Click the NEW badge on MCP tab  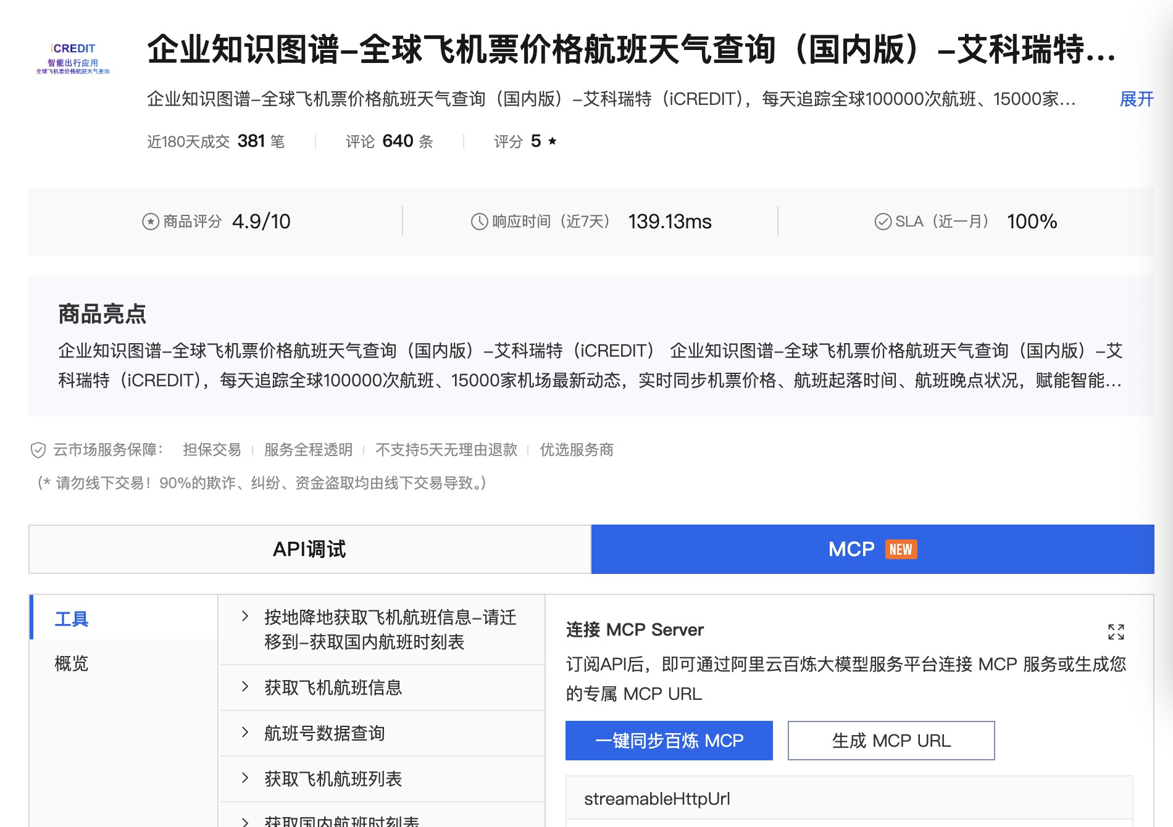[x=901, y=549]
